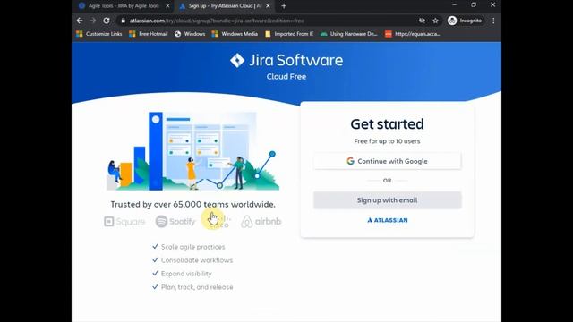The image size is (573, 322).
Task: Close the Sign up Atlassian Cloud tab
Action: 268,6
